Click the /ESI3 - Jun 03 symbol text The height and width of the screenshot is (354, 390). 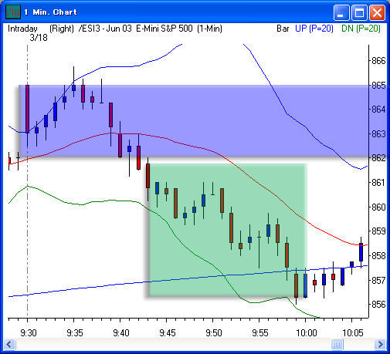[105, 29]
